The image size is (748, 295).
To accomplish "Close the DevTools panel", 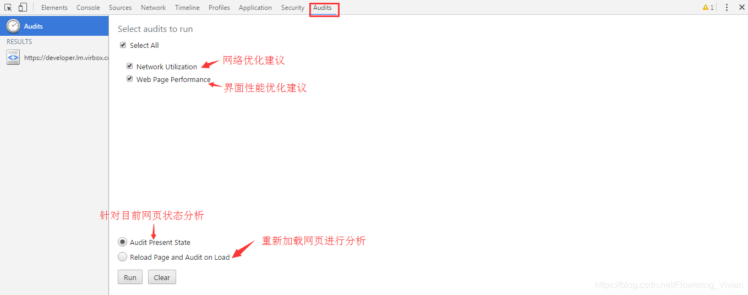I will 741,8.
